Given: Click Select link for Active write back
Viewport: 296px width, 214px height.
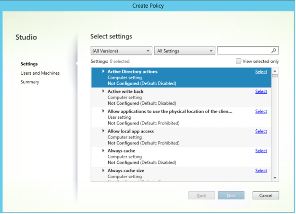Looking at the screenshot, I should 261,91.
